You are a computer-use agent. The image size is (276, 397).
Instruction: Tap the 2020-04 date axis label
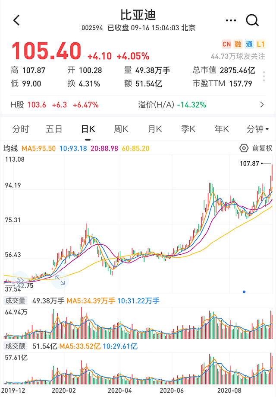tap(120, 391)
